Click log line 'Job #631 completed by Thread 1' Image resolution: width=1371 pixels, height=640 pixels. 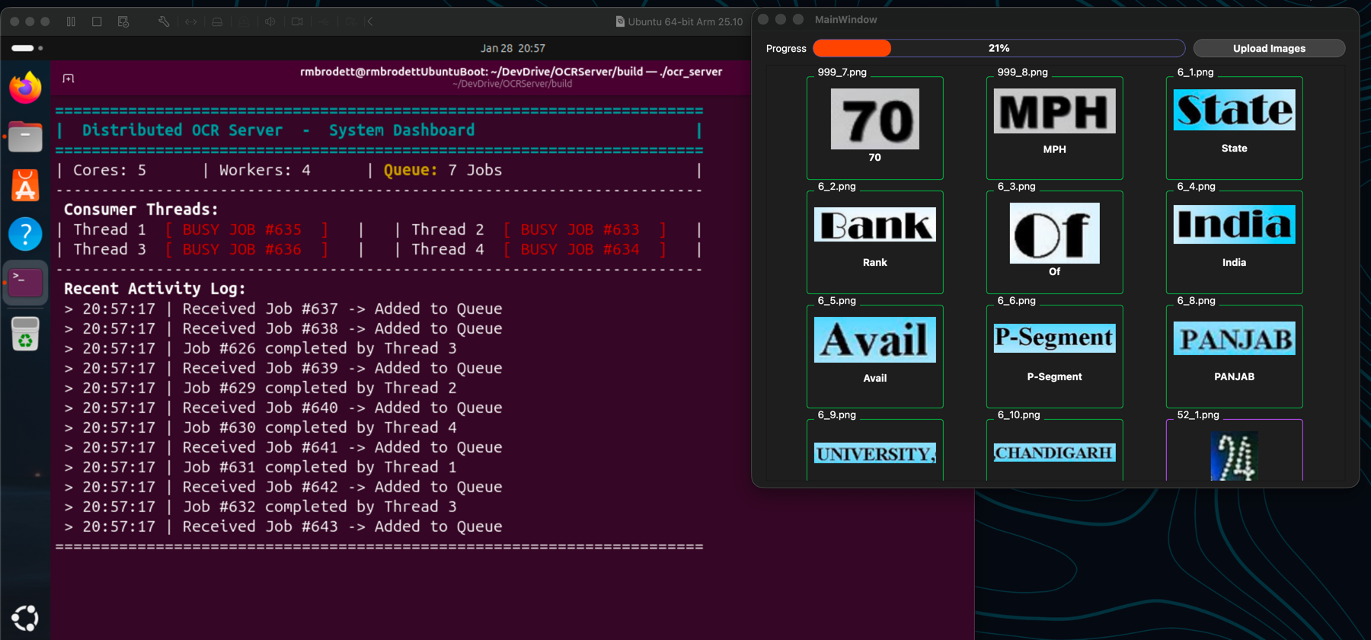pos(260,467)
